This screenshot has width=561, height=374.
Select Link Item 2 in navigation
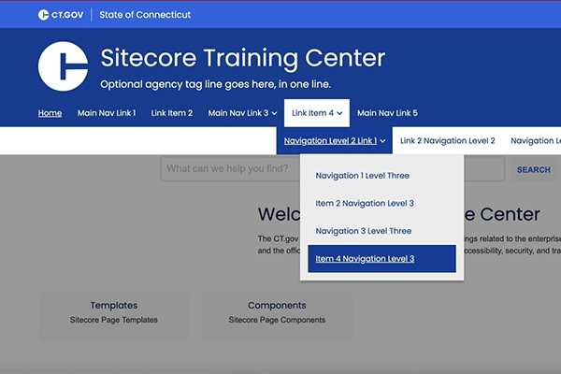click(172, 114)
